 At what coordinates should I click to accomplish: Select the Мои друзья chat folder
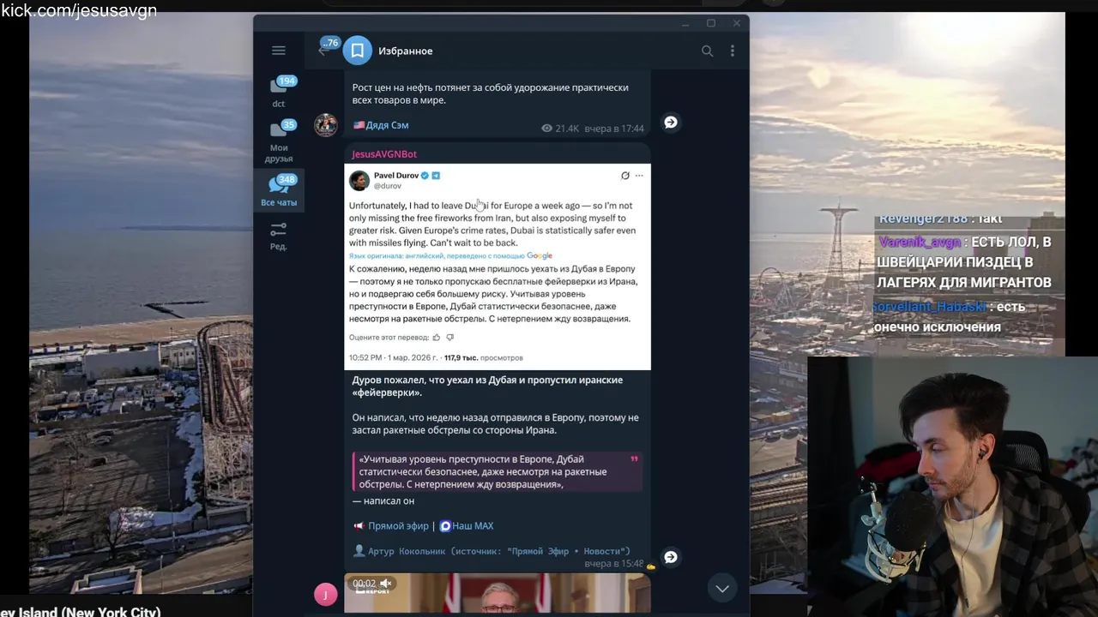coord(279,141)
